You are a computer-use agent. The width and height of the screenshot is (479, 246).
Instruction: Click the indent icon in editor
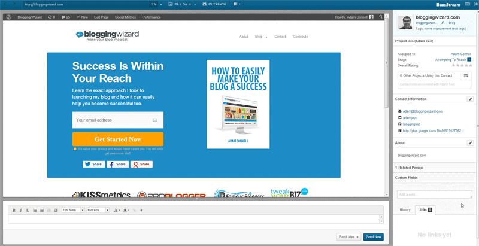[x=56, y=210]
